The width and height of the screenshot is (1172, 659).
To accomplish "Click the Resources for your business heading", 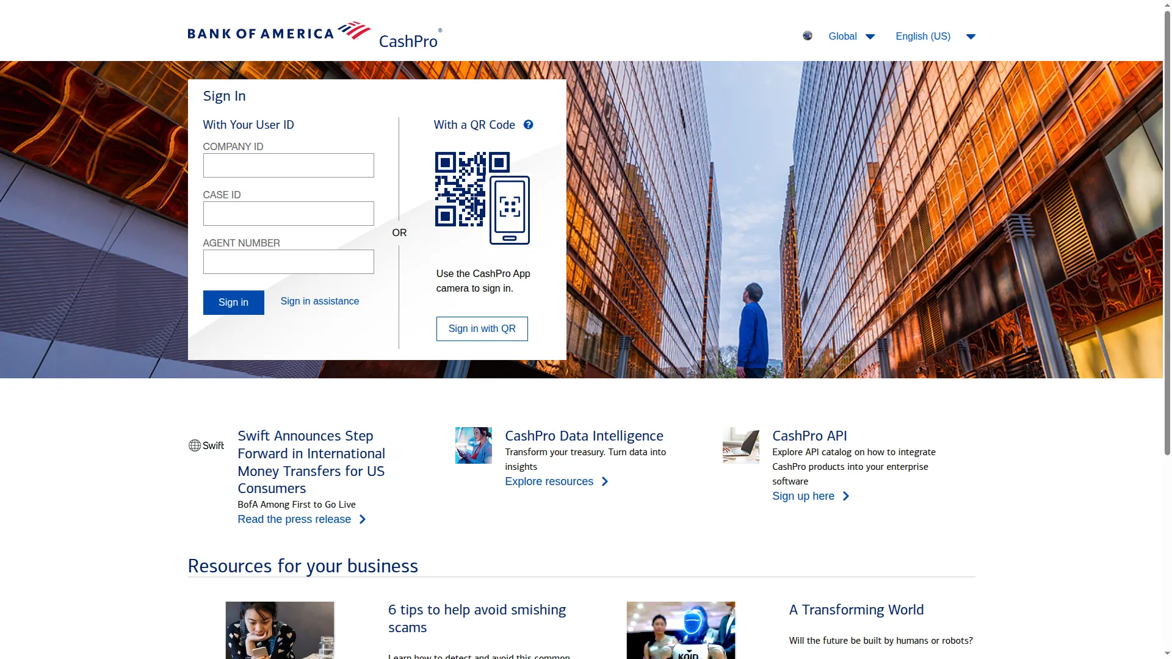I will tap(303, 566).
